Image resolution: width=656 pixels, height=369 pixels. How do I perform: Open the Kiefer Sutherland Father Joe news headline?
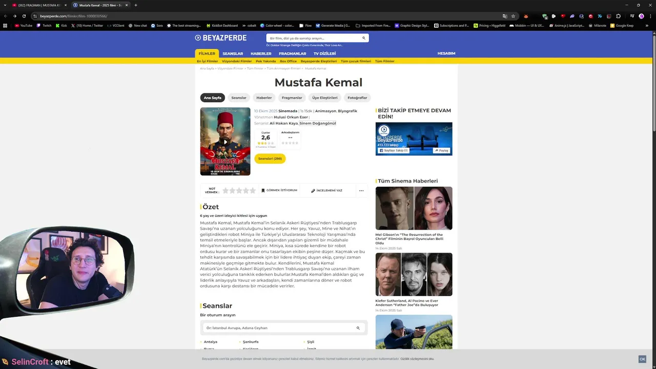[x=406, y=302]
